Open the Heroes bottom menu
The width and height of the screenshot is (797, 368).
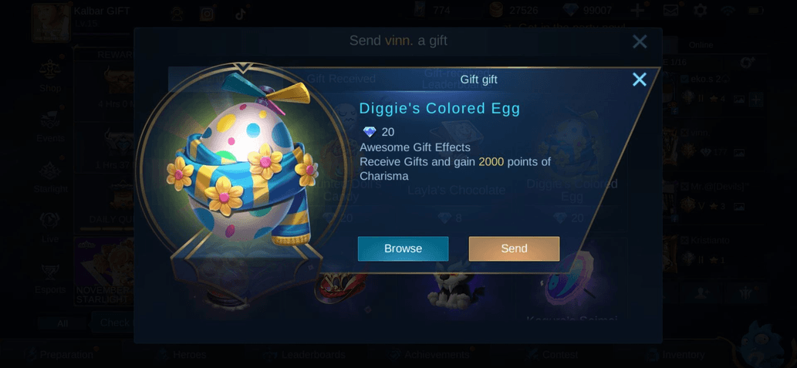pyautogui.click(x=181, y=355)
